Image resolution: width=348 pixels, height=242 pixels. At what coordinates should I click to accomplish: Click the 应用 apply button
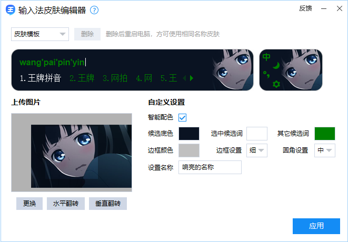coord(316,226)
